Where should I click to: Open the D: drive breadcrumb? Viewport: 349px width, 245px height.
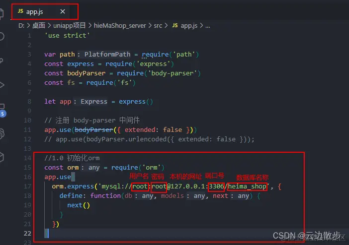point(21,26)
